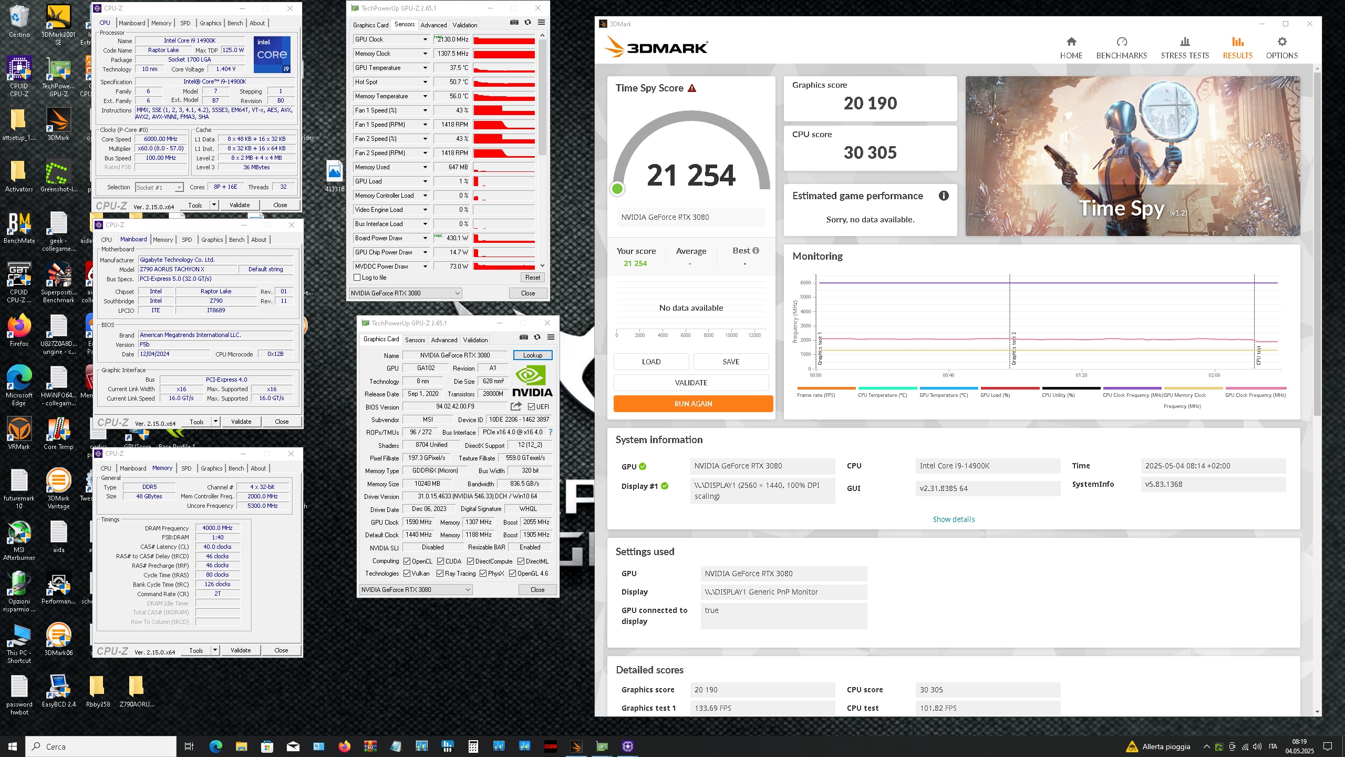
Task: Click GPU-Z Sensors screenshot camera icon
Action: tap(514, 23)
